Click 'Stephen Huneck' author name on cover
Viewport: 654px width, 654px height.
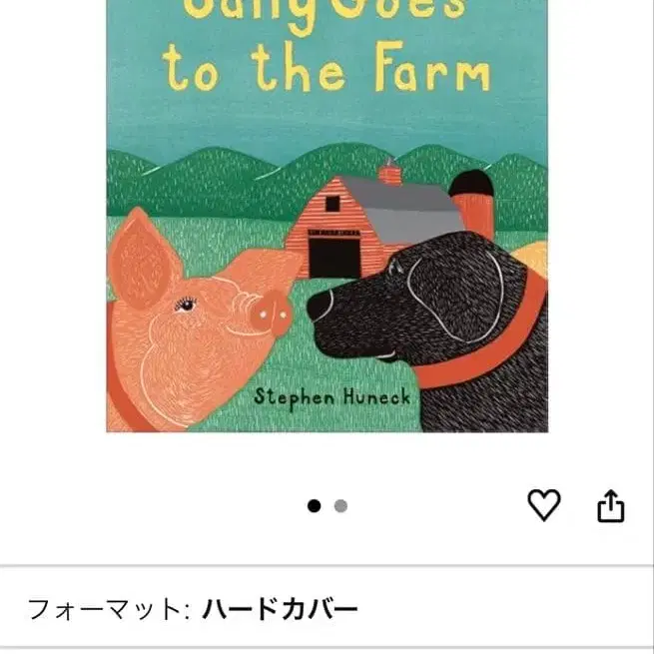332,397
